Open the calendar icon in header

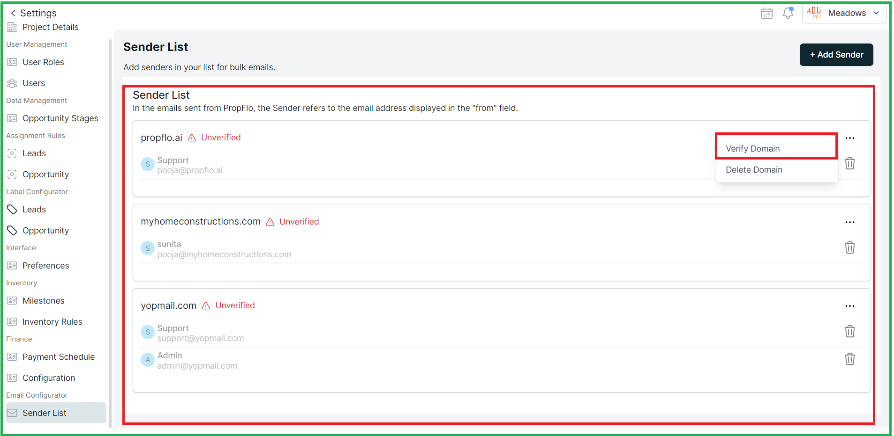pos(767,13)
